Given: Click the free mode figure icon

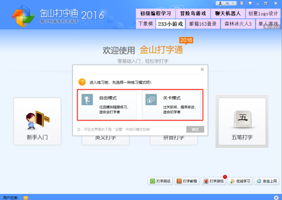Looking at the screenshot, I should click(87, 100).
